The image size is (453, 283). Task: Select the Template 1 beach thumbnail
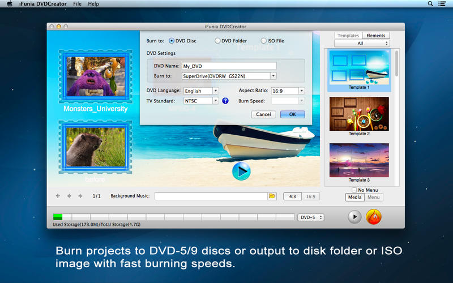pos(359,67)
